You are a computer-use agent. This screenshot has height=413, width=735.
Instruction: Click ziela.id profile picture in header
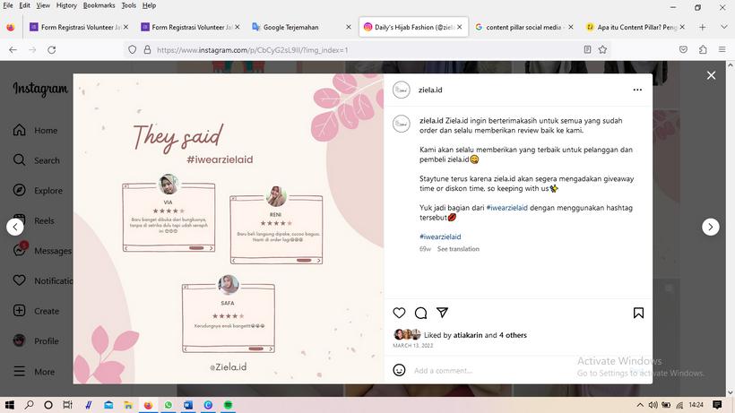coord(402,90)
